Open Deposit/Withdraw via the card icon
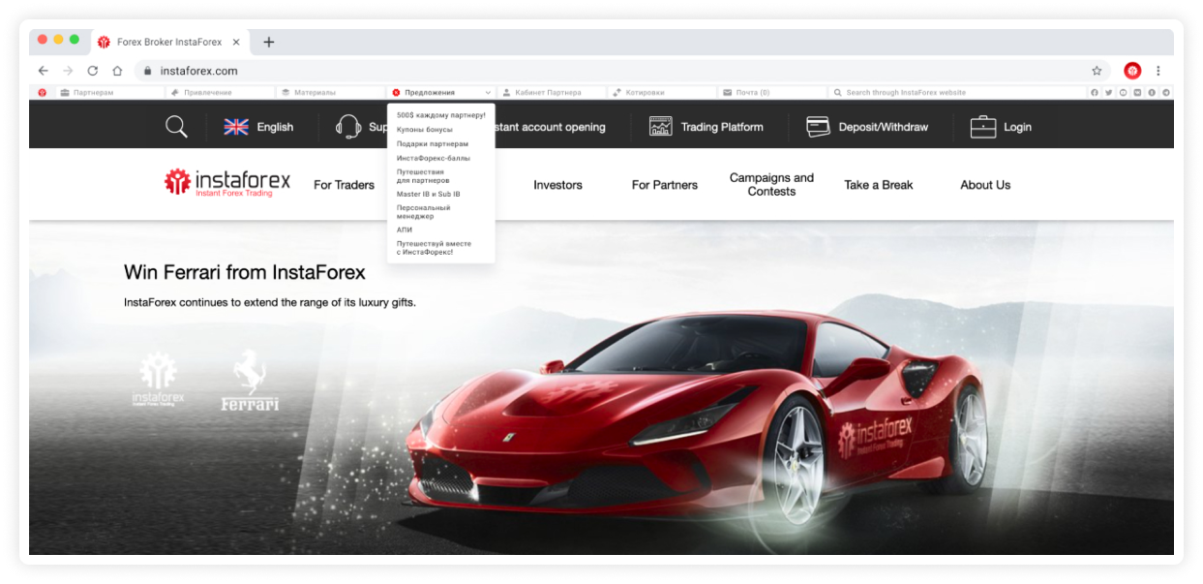This screenshot has width=1203, height=584. (818, 127)
